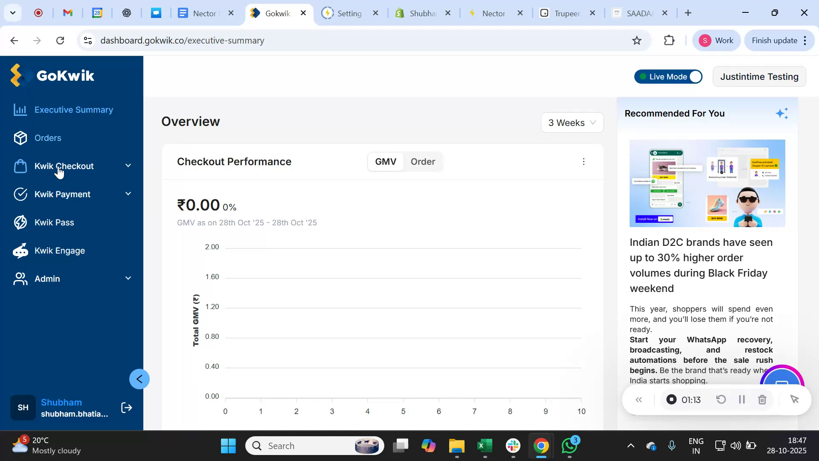Open the Orders section in sidebar

tap(47, 138)
